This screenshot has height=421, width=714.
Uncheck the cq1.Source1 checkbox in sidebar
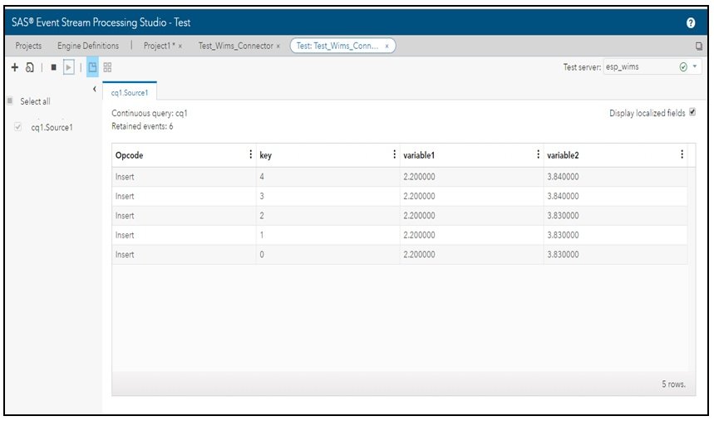19,128
